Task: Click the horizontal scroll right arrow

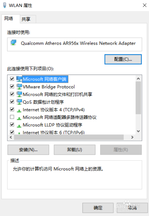Action: click(x=132, y=137)
